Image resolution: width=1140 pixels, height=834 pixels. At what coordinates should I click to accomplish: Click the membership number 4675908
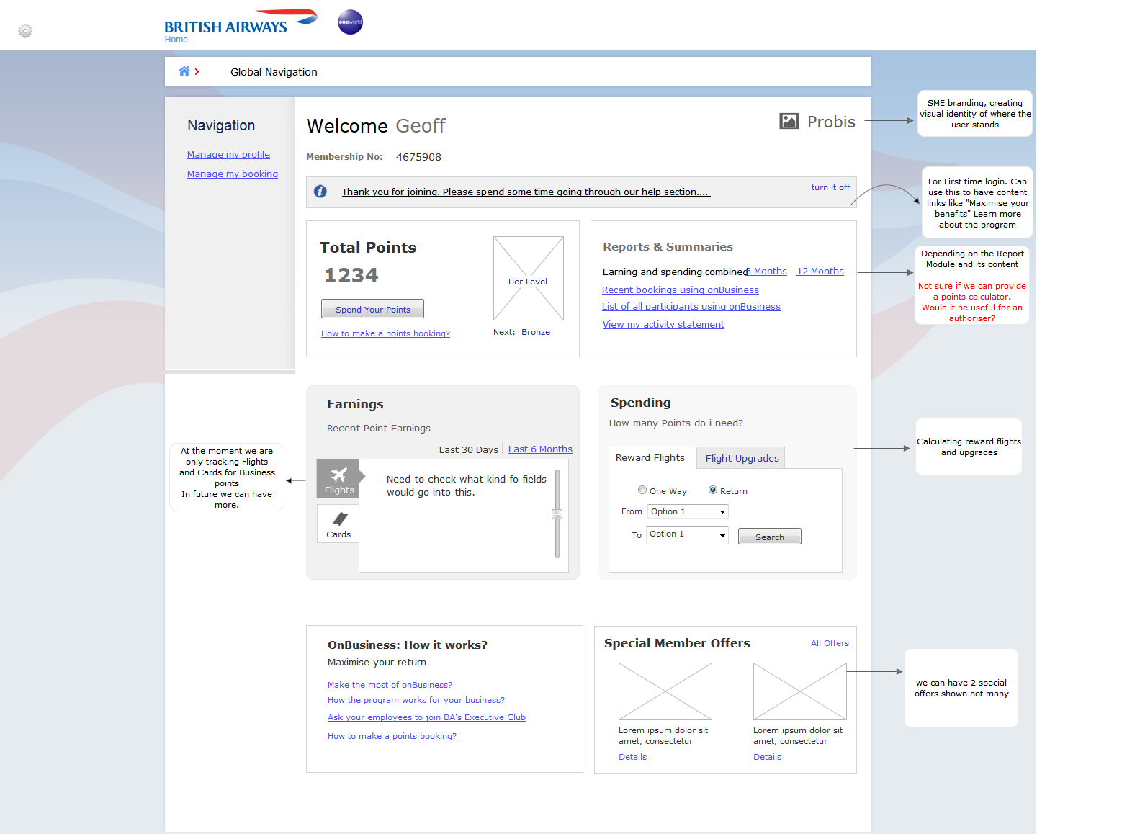(x=418, y=157)
